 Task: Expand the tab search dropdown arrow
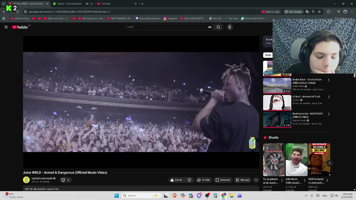(4, 4)
